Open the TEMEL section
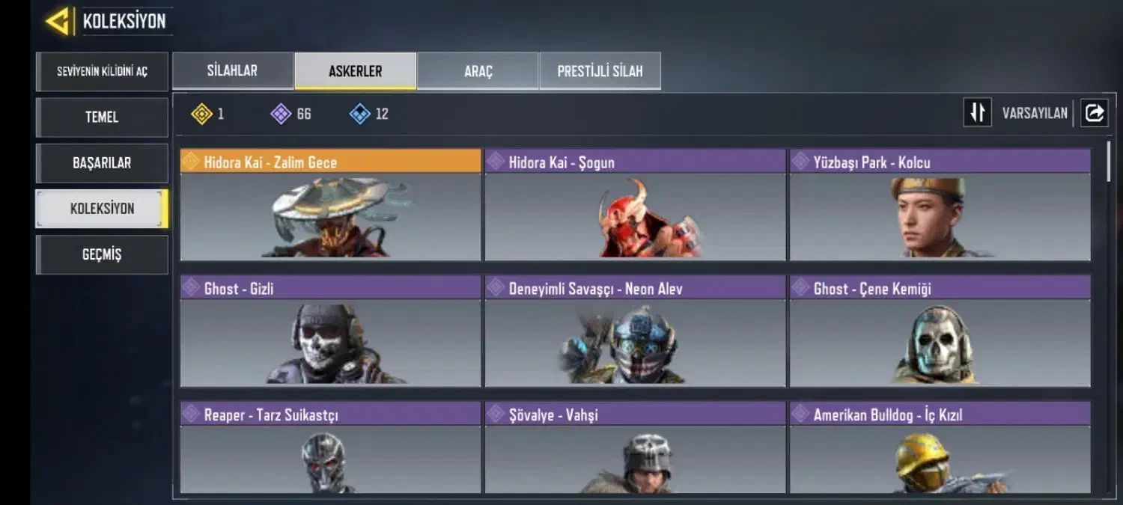This screenshot has width=1123, height=505. (x=102, y=117)
